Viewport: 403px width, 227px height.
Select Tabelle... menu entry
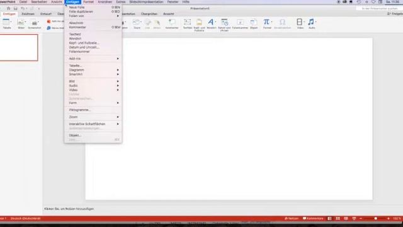point(93,66)
